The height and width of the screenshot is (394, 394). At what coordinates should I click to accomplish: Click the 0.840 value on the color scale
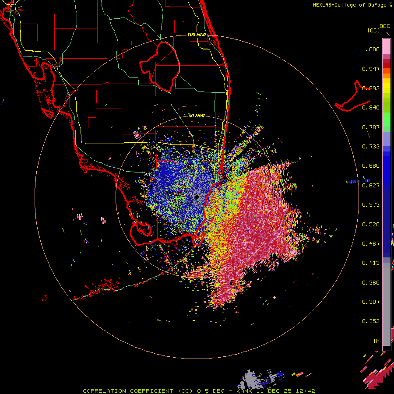click(371, 108)
